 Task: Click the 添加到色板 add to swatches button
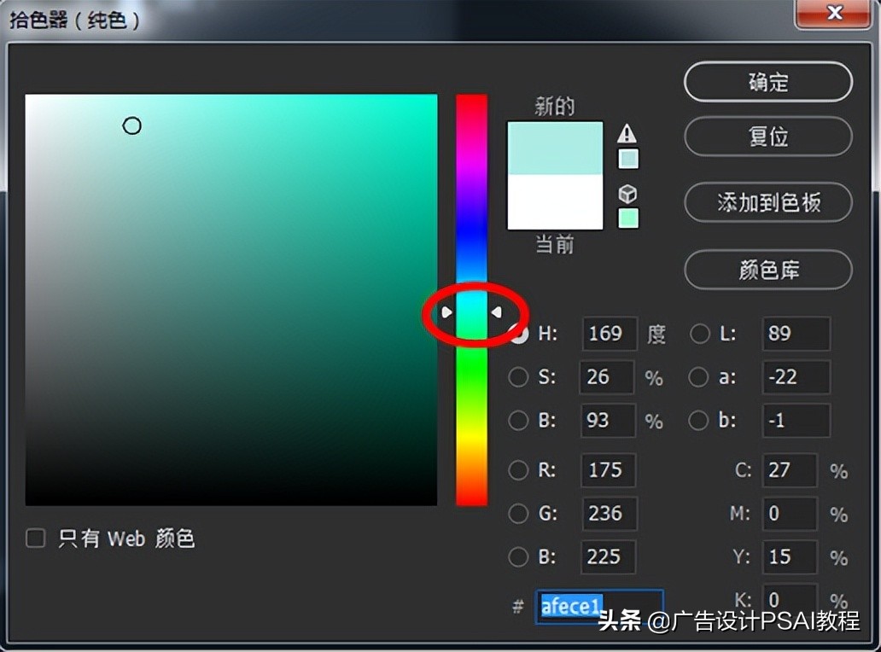tap(768, 202)
